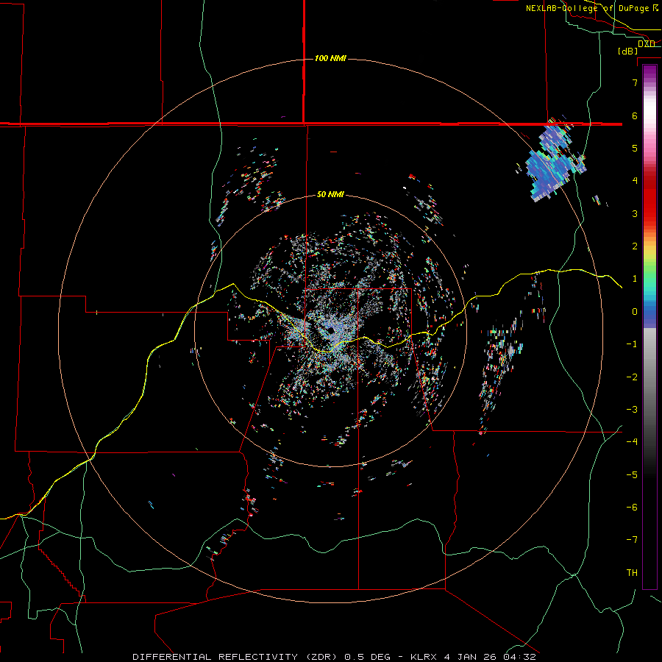Viewport: 662px width, 662px height.
Task: Click the 4 dB scale tick label
Action: pyautogui.click(x=635, y=181)
